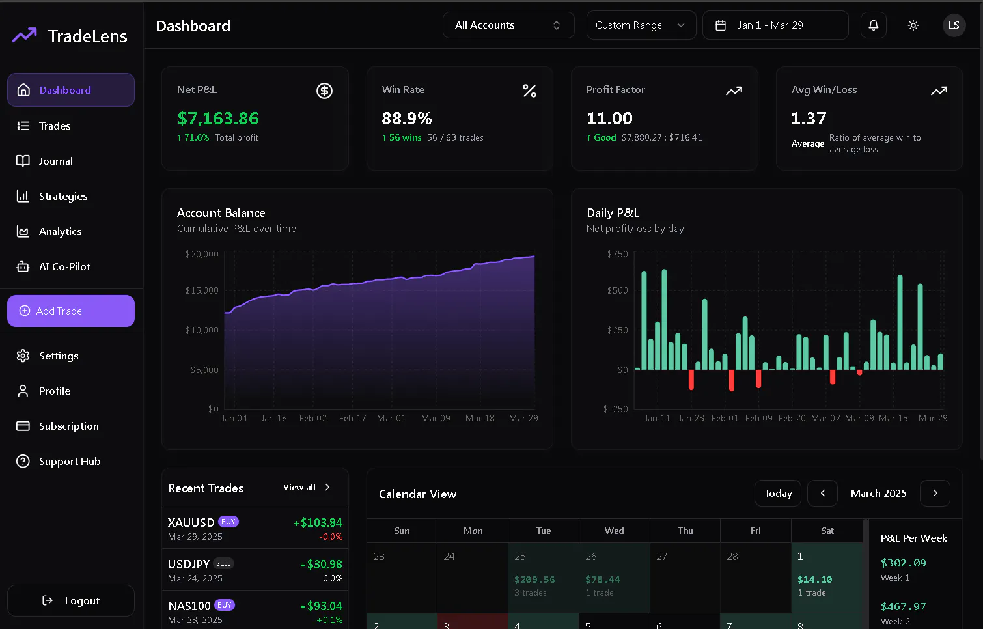
Task: Click the 88.9% Win Rate value
Action: tap(407, 119)
